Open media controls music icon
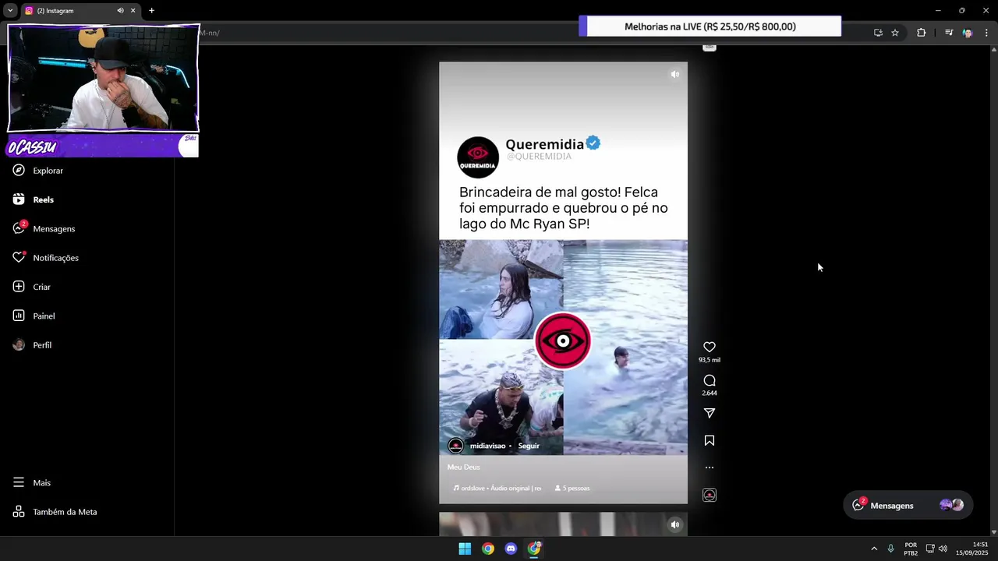998x561 pixels. pyautogui.click(x=949, y=33)
